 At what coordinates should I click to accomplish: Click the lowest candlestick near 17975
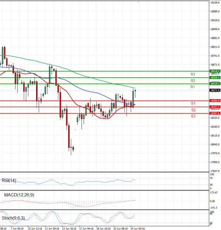coord(71,147)
